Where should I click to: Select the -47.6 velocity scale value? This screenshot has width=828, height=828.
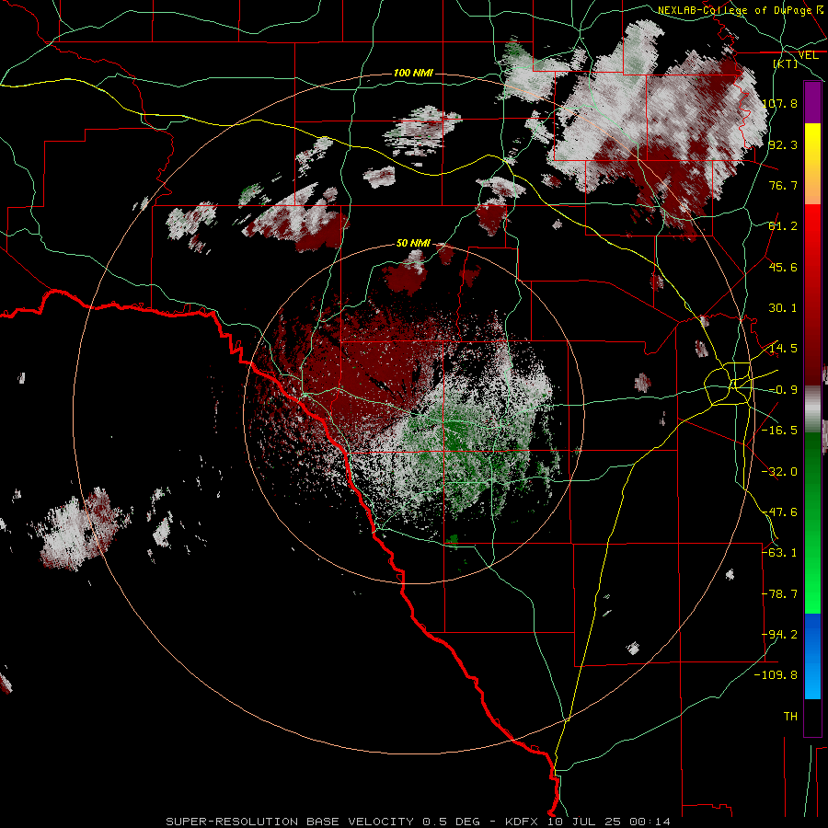tap(779, 512)
